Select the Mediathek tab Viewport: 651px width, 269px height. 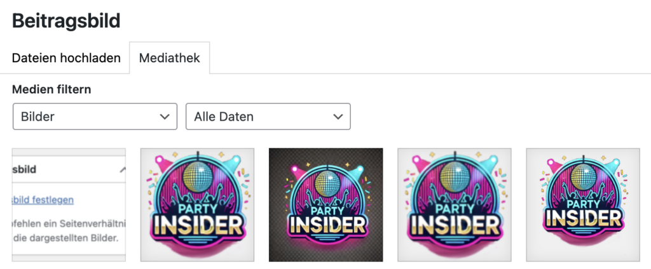[x=169, y=58]
